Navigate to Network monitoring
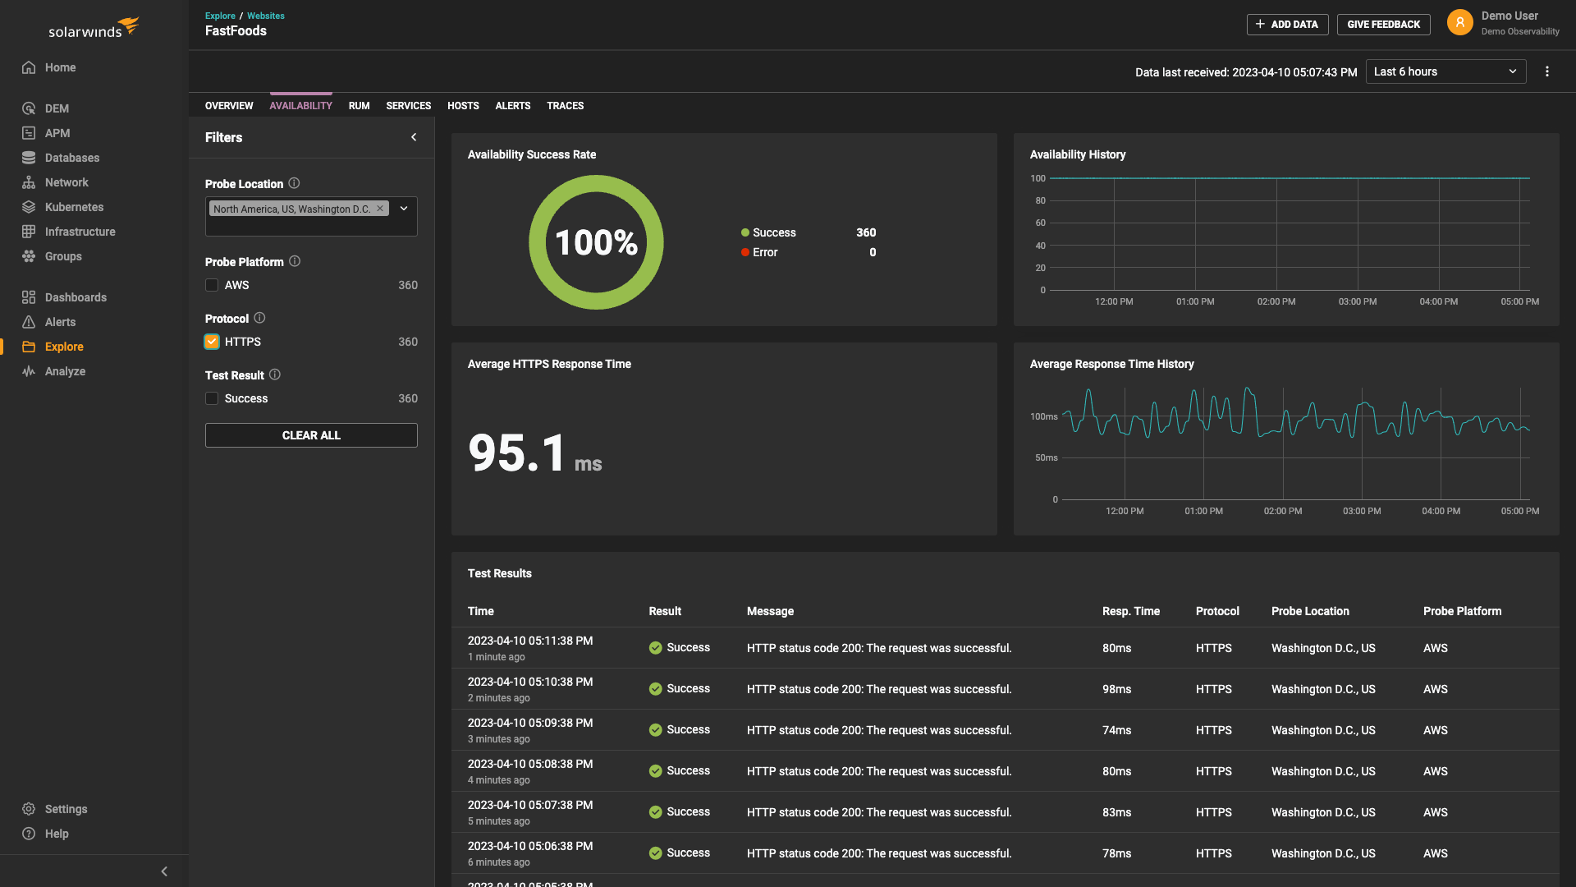Screen dimensions: 1576x887 coord(66,182)
